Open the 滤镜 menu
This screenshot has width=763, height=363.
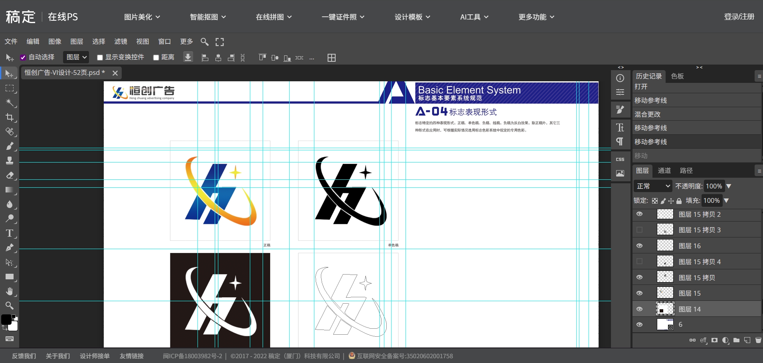point(121,41)
